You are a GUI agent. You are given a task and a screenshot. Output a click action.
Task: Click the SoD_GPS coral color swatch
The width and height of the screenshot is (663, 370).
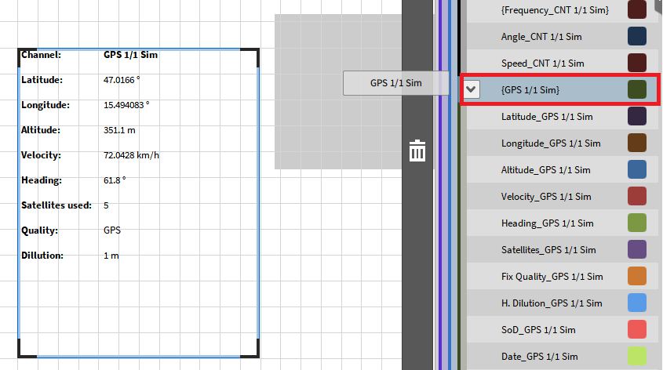[x=637, y=329]
